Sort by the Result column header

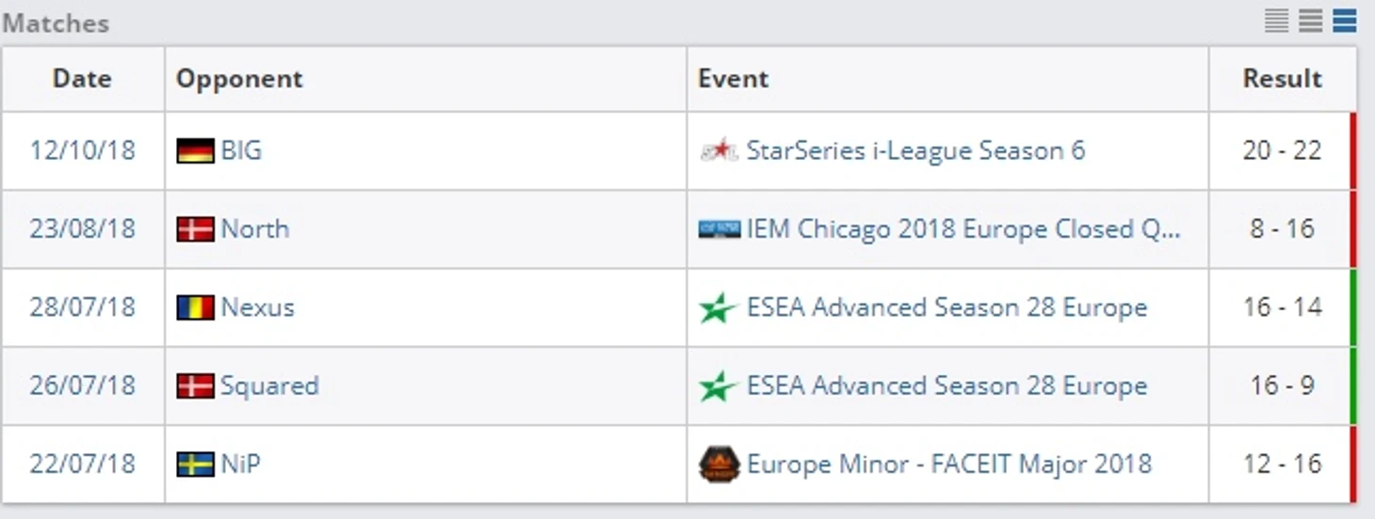click(1282, 78)
